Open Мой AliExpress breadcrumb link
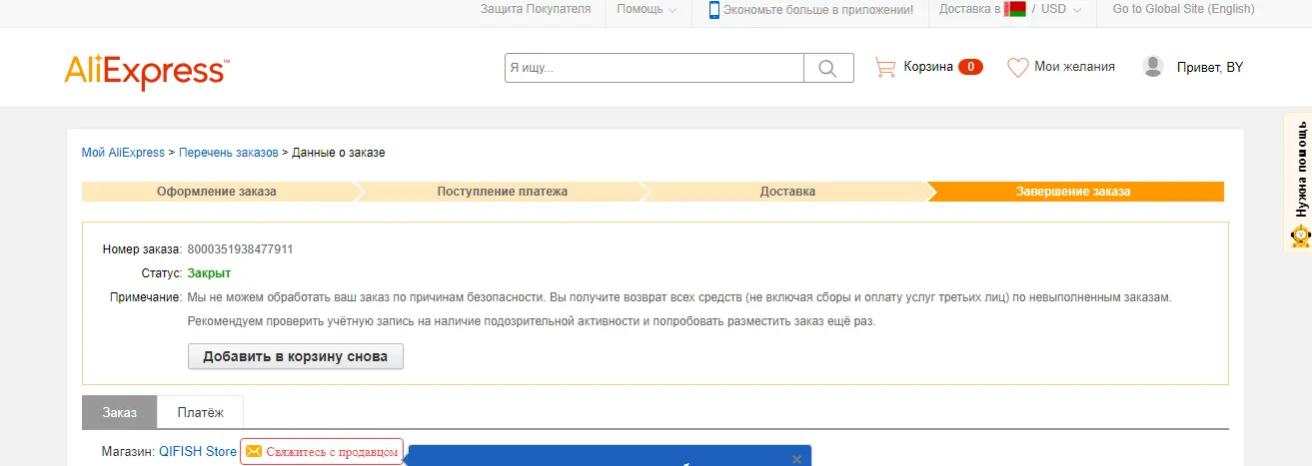Image resolution: width=1312 pixels, height=466 pixels. [123, 153]
